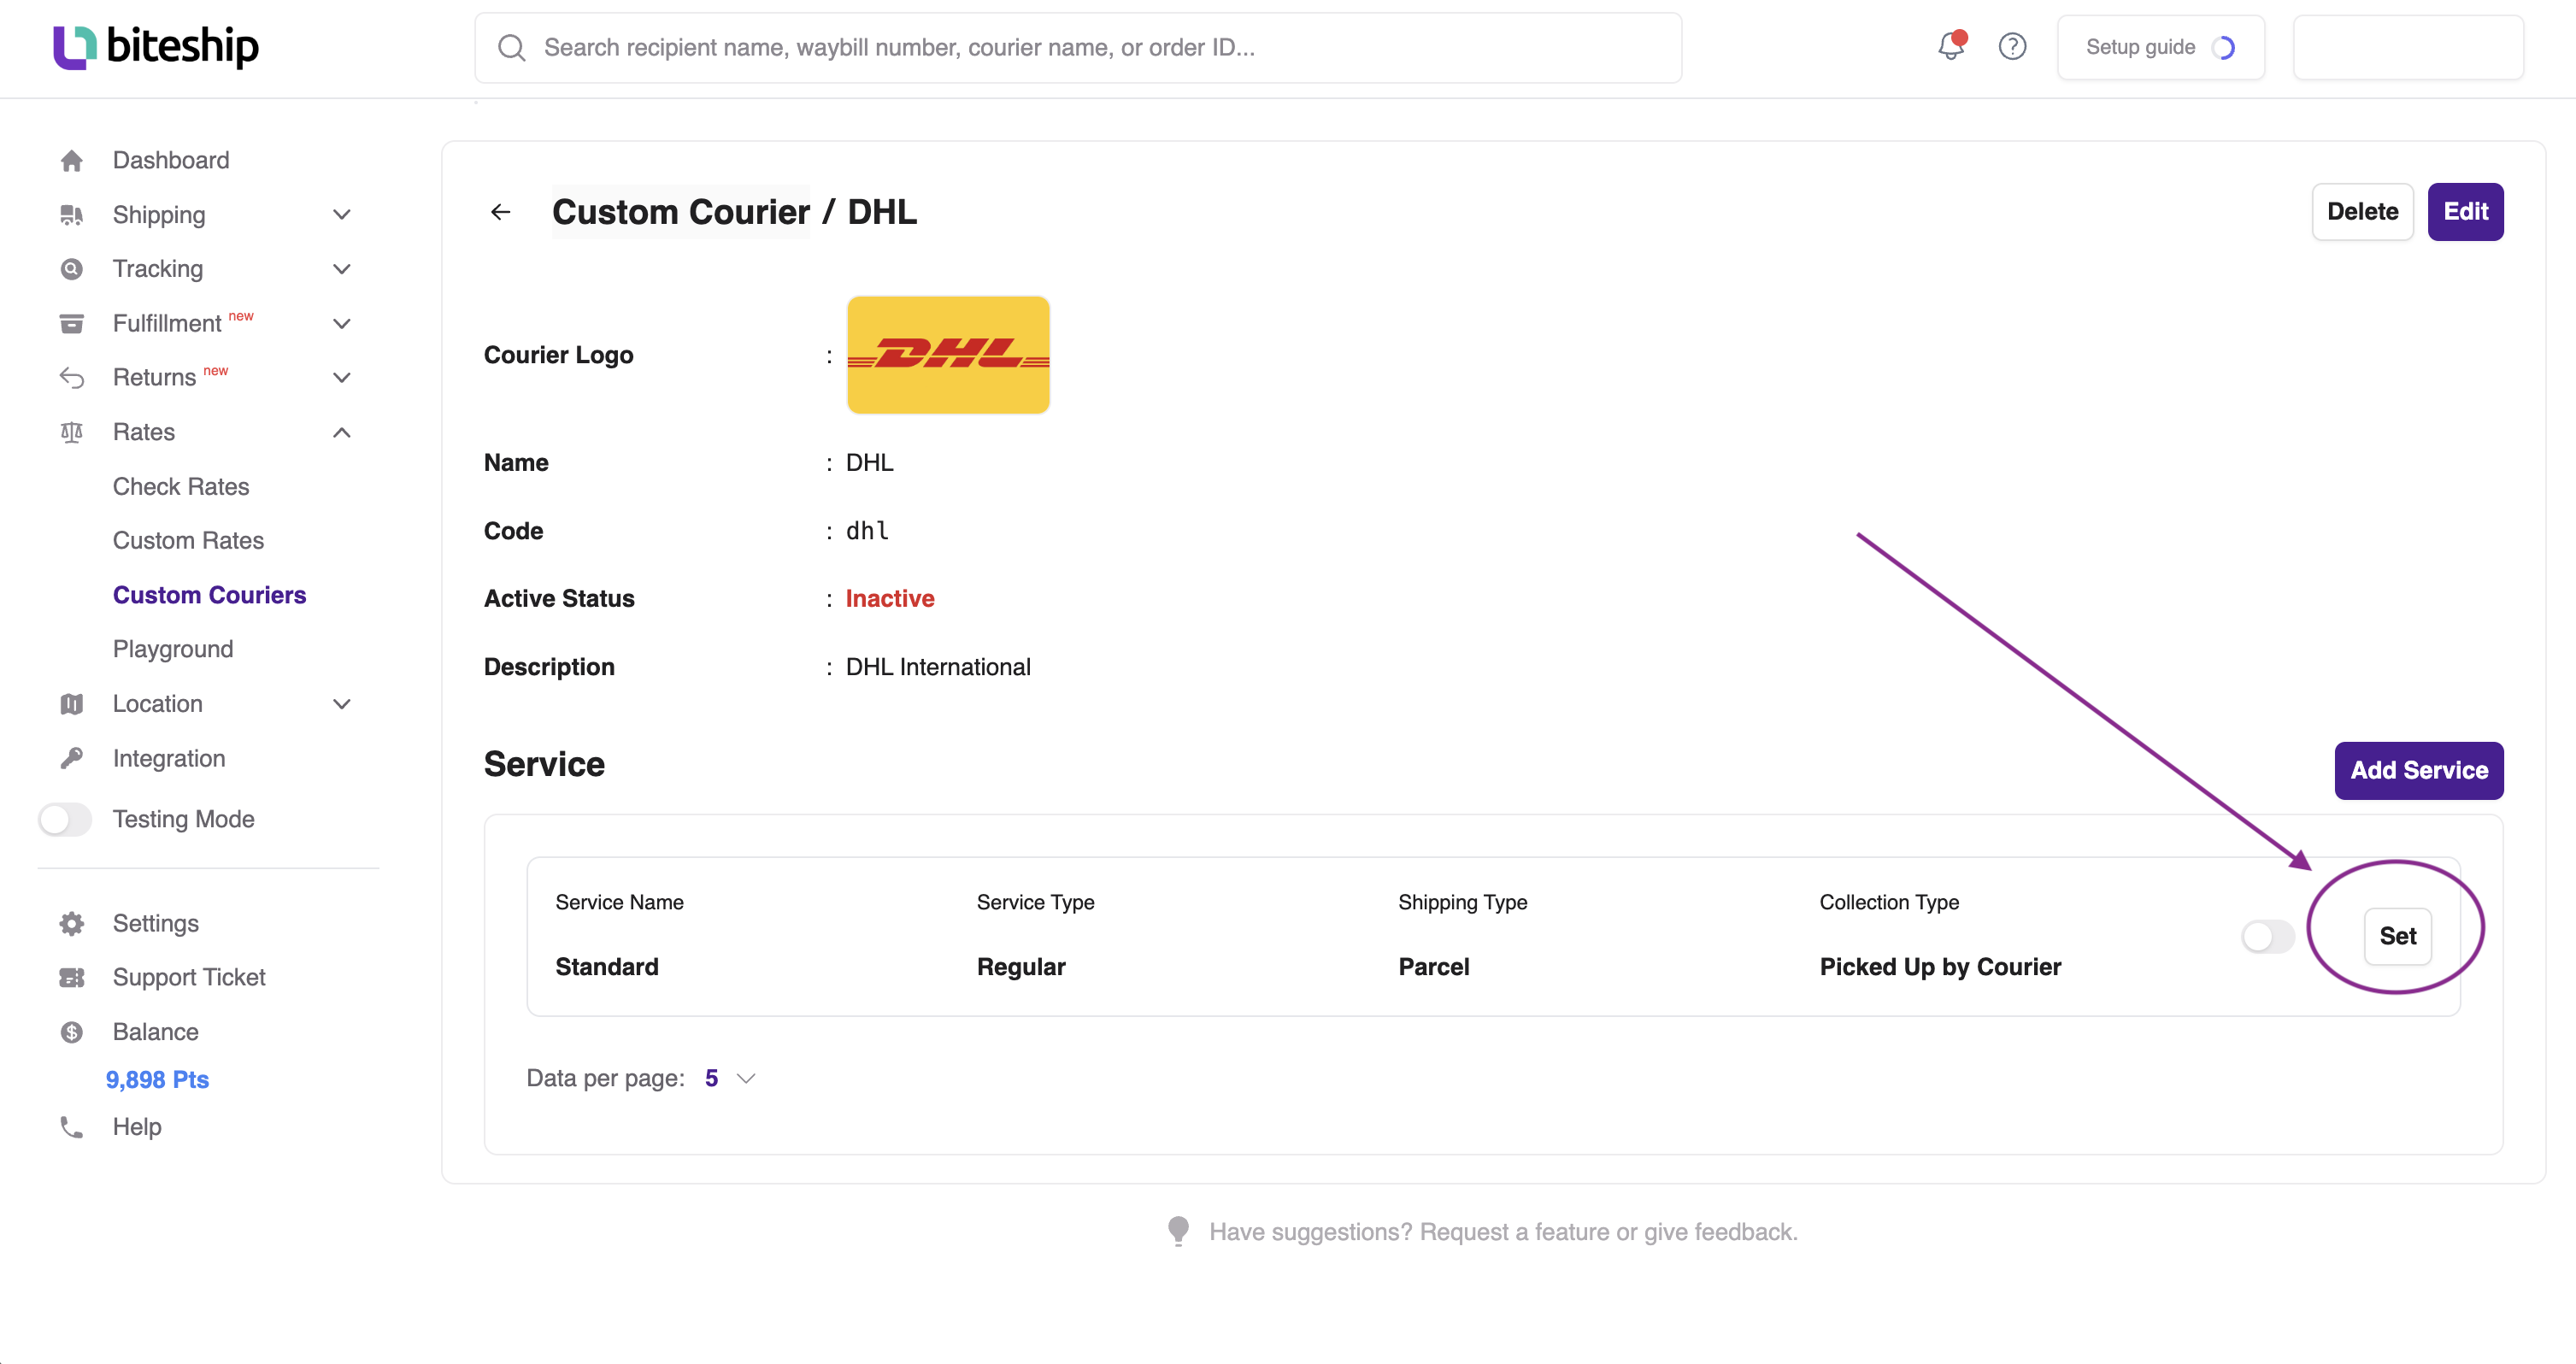This screenshot has height=1364, width=2576.
Task: Click the Rates scale icon
Action: pos(71,432)
